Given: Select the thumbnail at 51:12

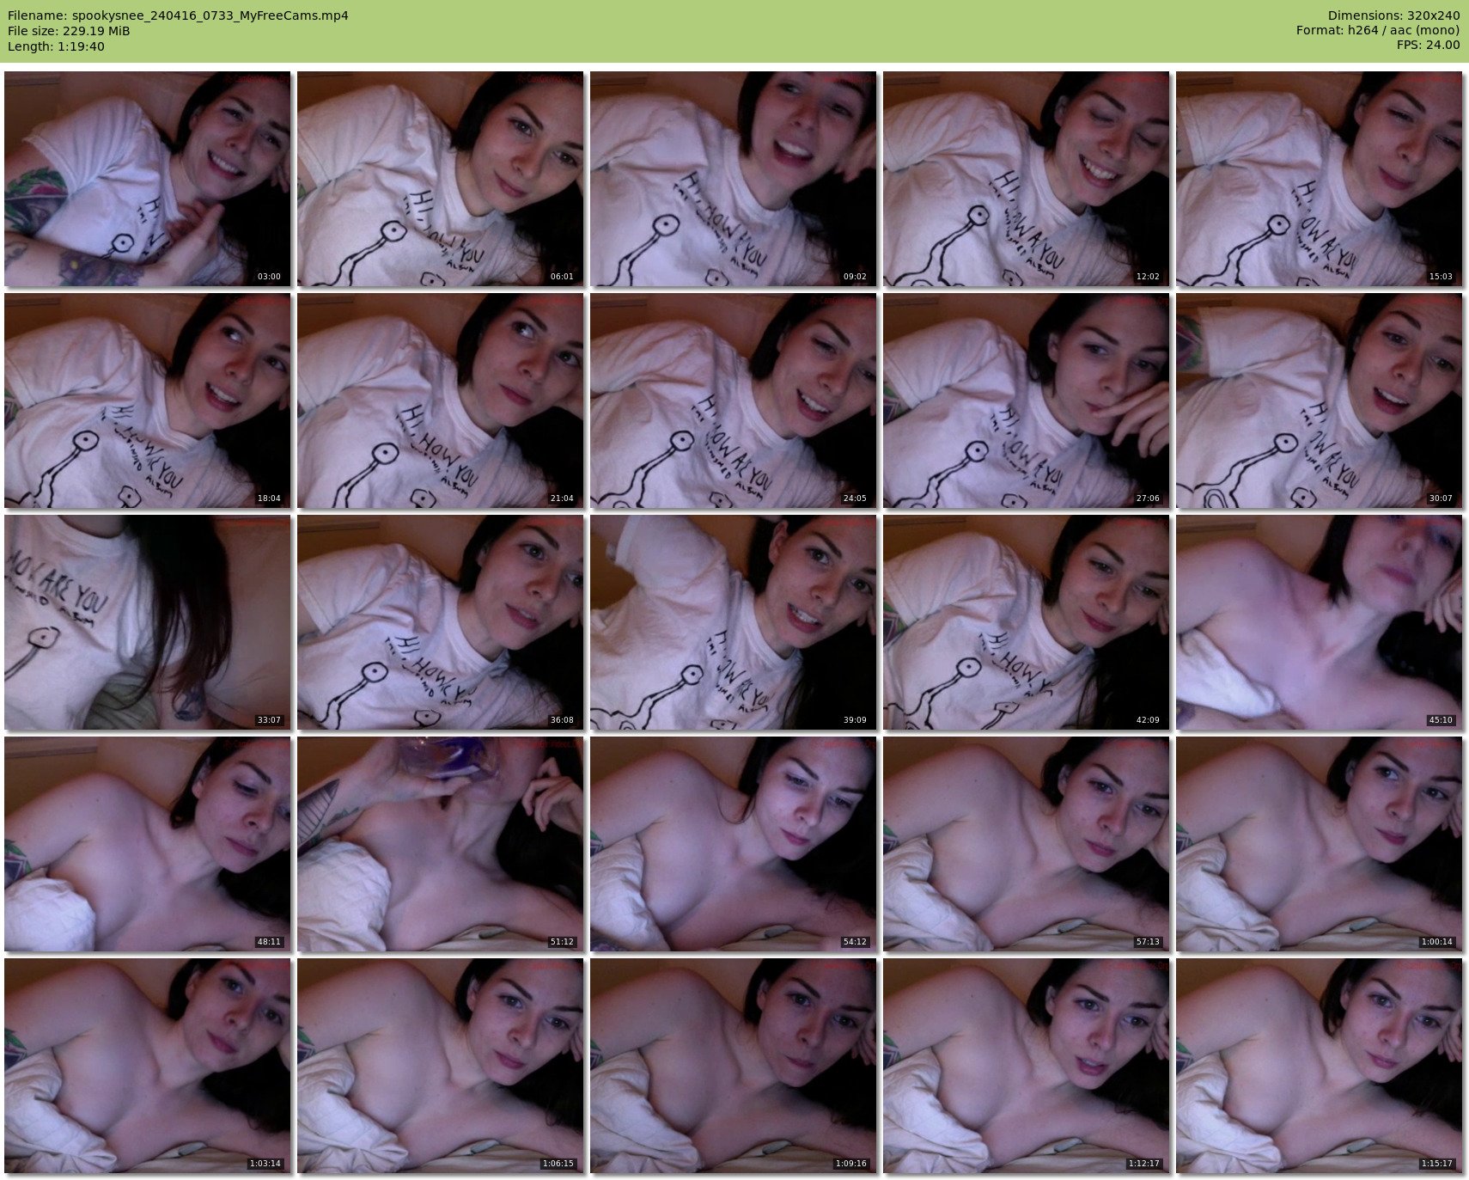Looking at the screenshot, I should point(440,844).
